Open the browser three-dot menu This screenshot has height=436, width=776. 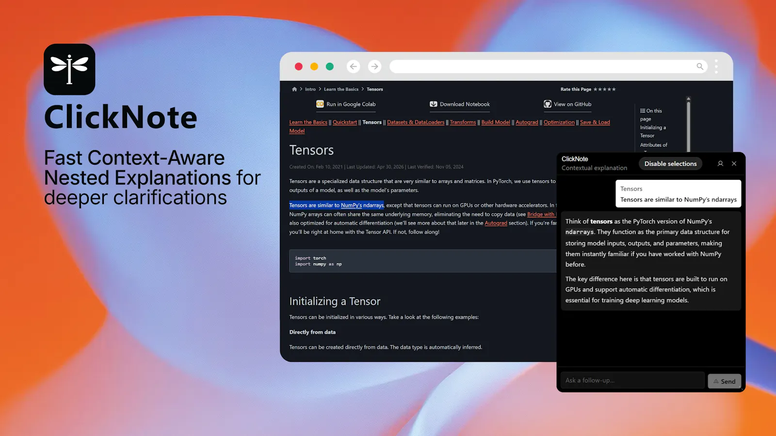tap(716, 66)
